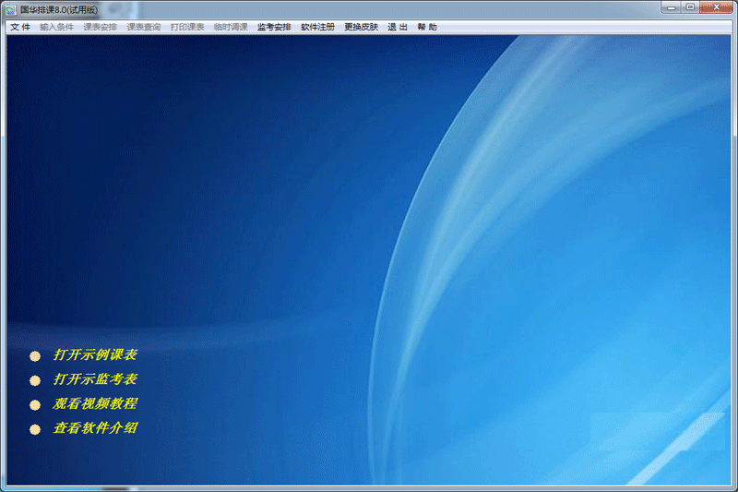Click the bullet dot beside 查看软件介绍
This screenshot has width=738, height=492.
click(35, 429)
